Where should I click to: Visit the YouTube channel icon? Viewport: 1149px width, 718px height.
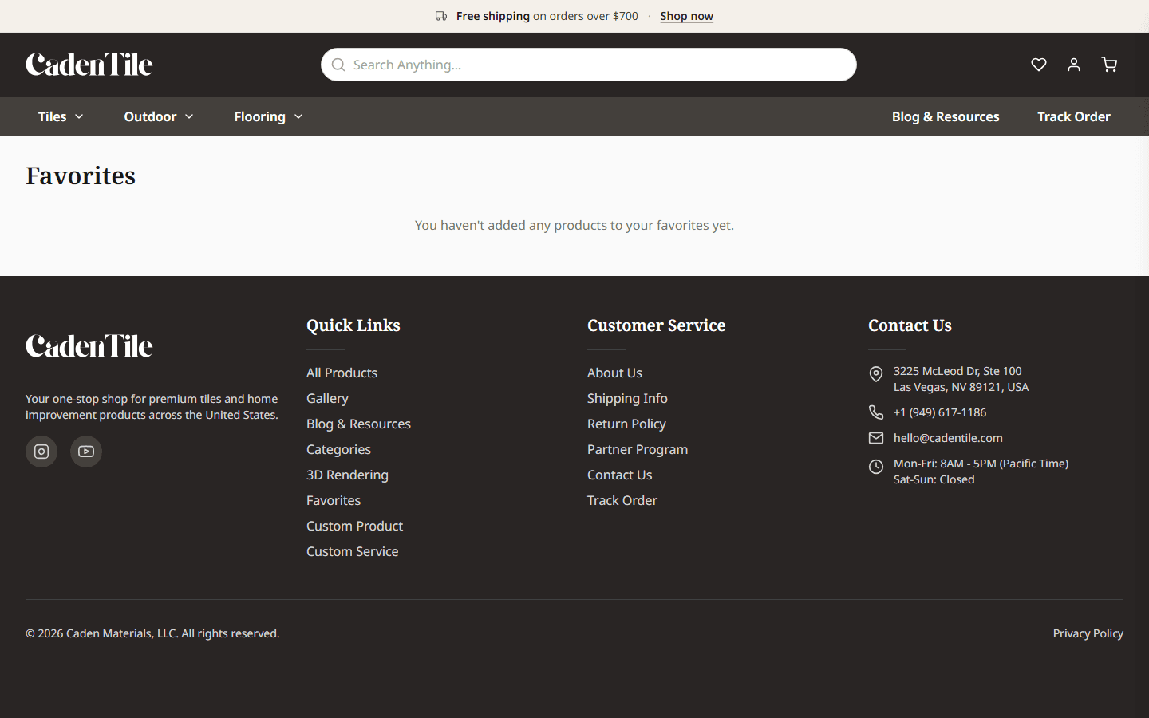[x=86, y=452]
